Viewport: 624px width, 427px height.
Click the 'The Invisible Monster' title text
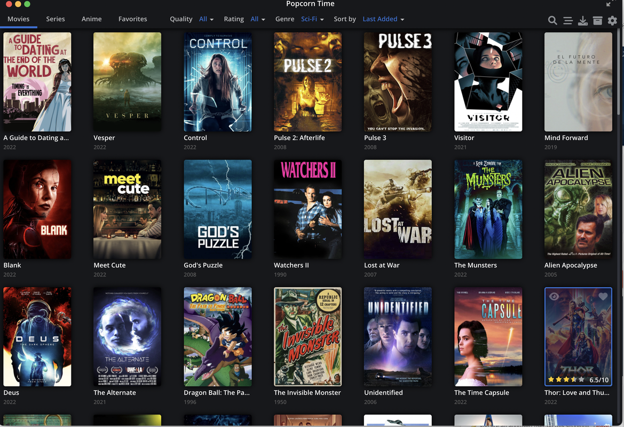click(x=307, y=392)
